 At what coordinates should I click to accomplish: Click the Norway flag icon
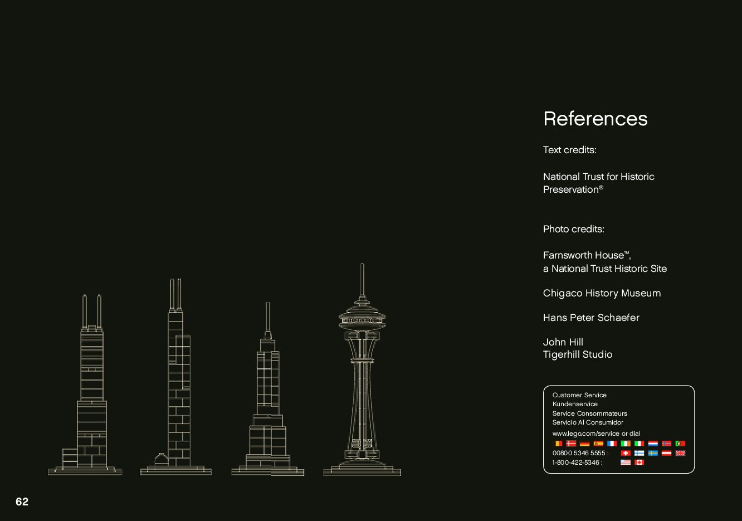(666, 444)
